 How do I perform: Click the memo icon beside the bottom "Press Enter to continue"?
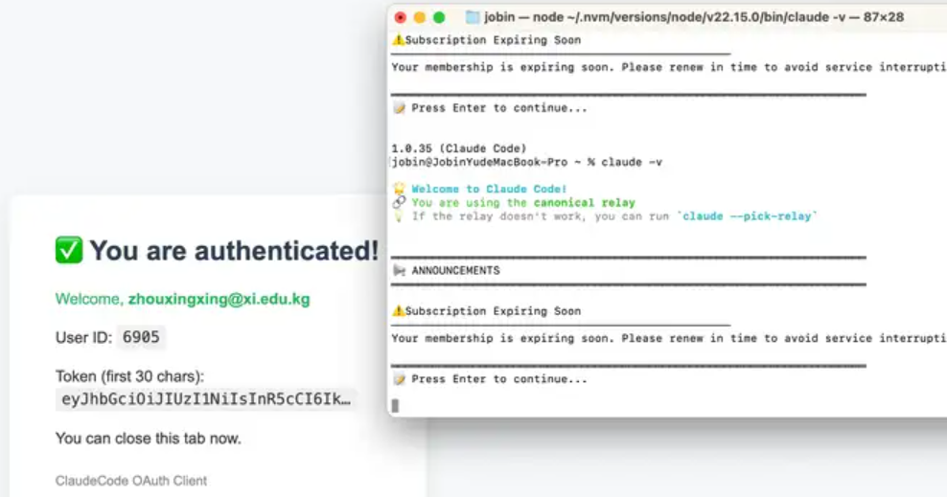[399, 379]
